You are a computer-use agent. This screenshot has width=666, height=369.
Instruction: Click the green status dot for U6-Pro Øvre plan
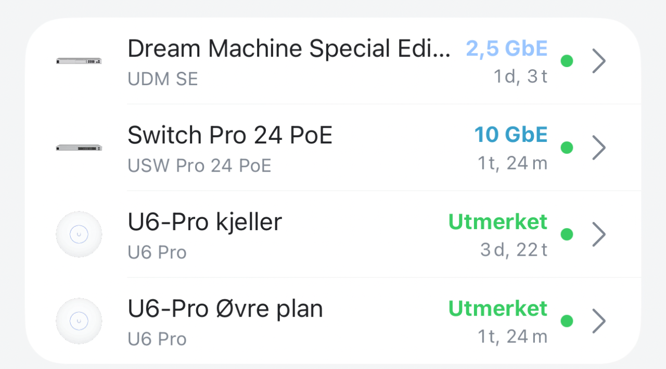[x=567, y=321]
